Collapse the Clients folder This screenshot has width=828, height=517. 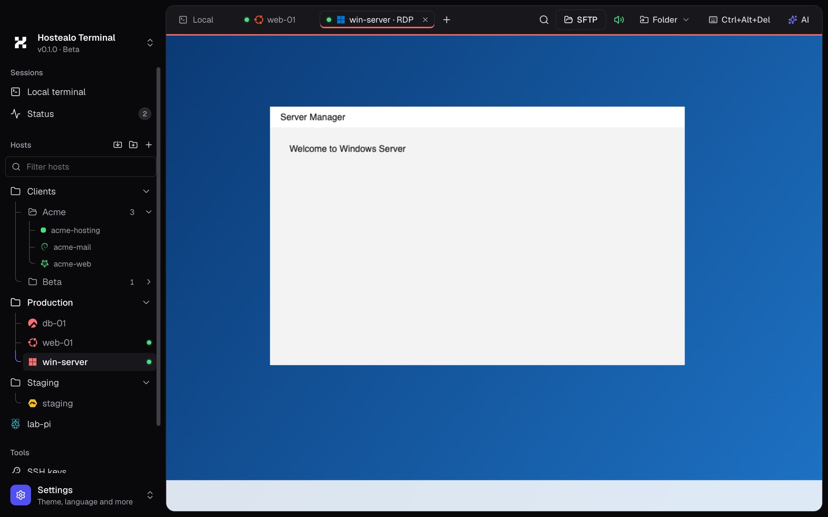(x=146, y=191)
